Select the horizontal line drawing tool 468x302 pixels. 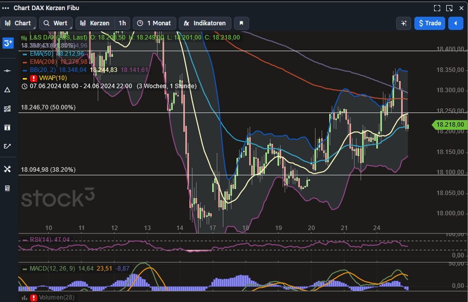click(x=7, y=71)
